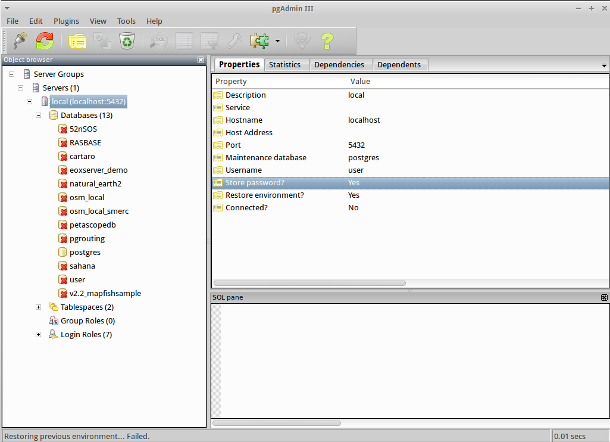This screenshot has height=442, width=610.
Task: Click the Value column header
Action: click(x=478, y=82)
